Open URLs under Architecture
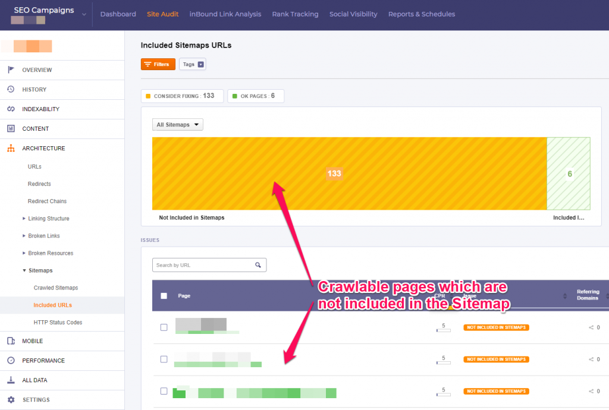The height and width of the screenshot is (410, 609). point(34,166)
